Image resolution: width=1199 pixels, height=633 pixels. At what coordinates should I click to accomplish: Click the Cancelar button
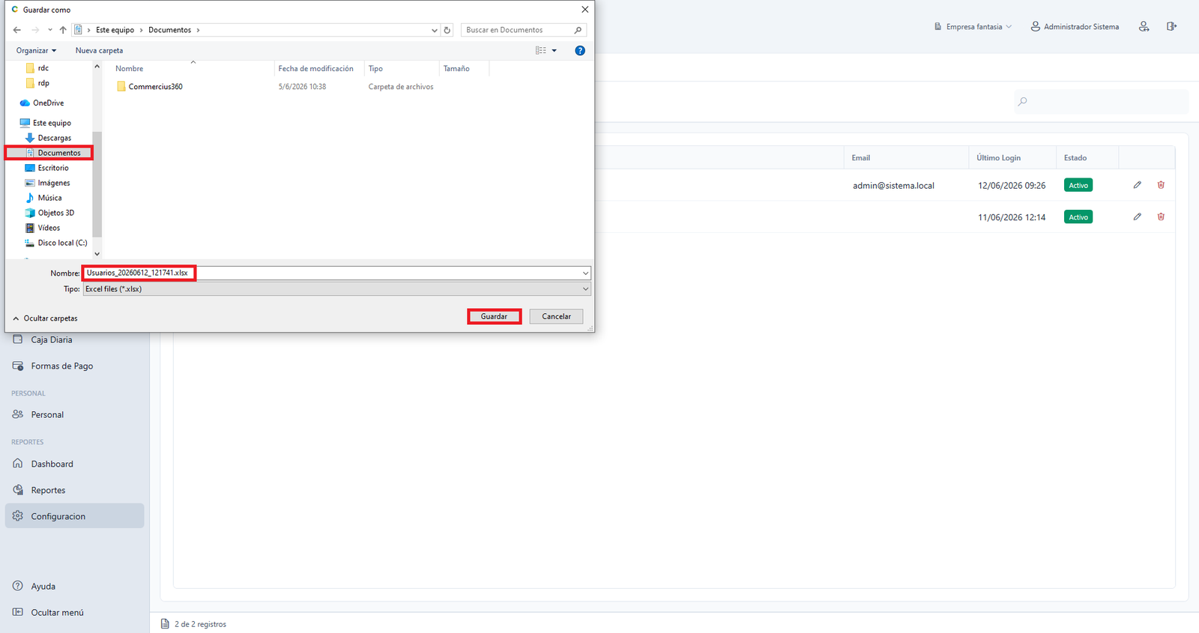pos(556,316)
